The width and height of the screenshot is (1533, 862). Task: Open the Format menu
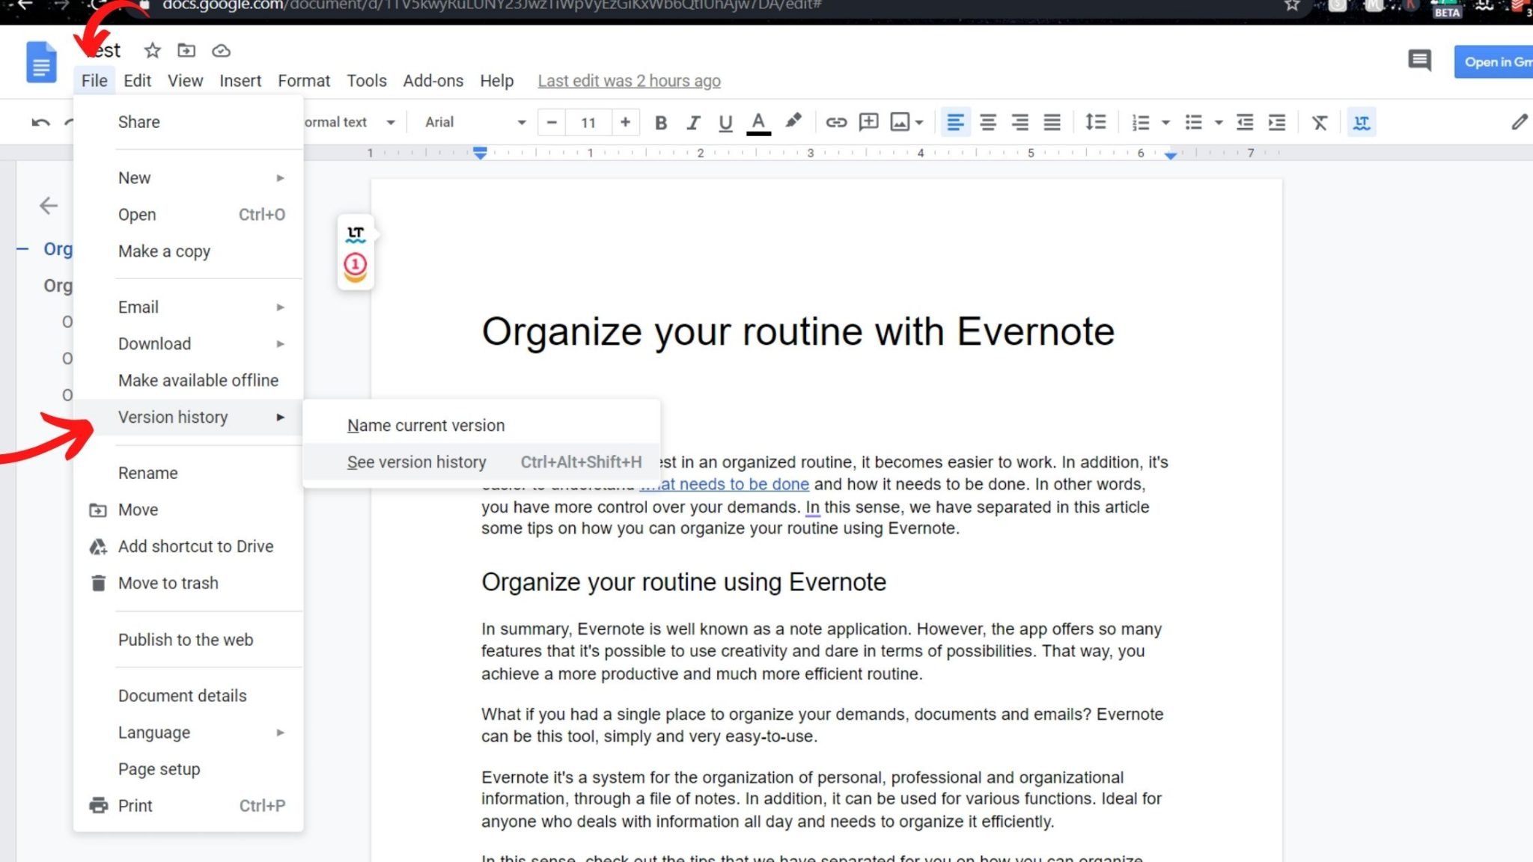[x=304, y=81]
